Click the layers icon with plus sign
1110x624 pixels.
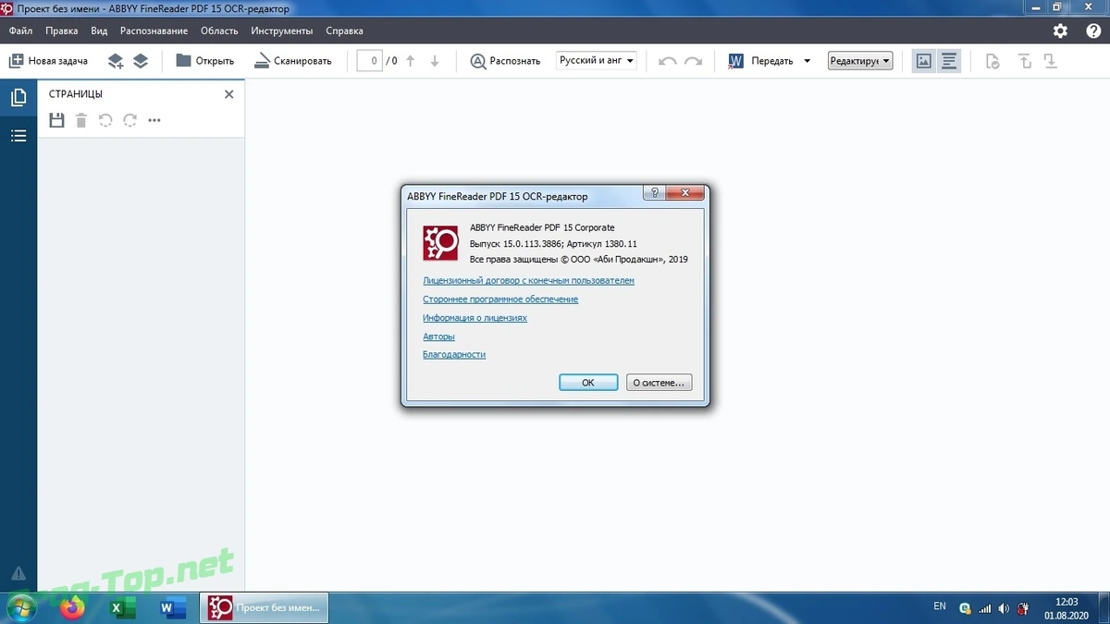pyautogui.click(x=116, y=61)
